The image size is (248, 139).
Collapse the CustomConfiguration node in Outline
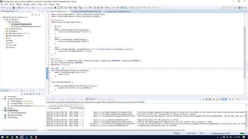2,99
